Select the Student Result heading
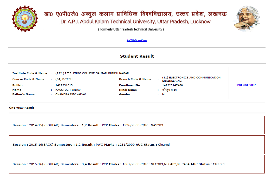Image resolution: width=273 pixels, height=182 pixels. click(x=137, y=56)
